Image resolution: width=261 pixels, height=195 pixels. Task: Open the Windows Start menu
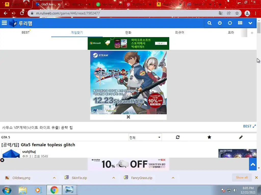click(x=7, y=190)
